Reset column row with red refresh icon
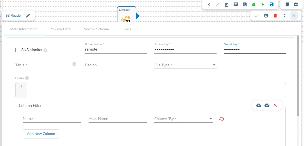304x146 pixels. click(222, 119)
